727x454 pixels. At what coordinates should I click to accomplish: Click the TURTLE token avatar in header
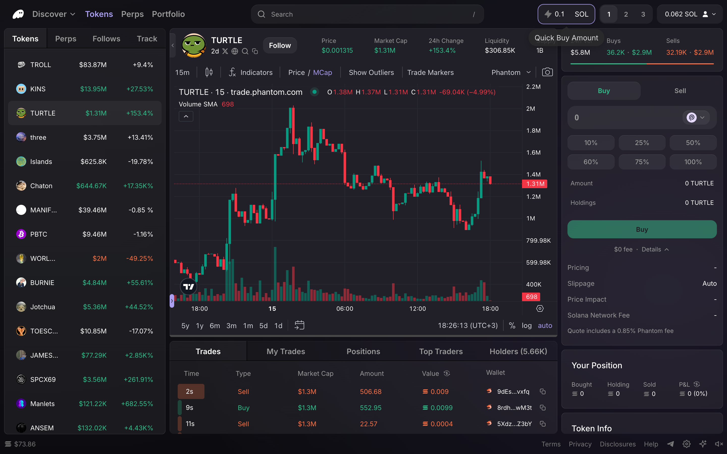(194, 45)
